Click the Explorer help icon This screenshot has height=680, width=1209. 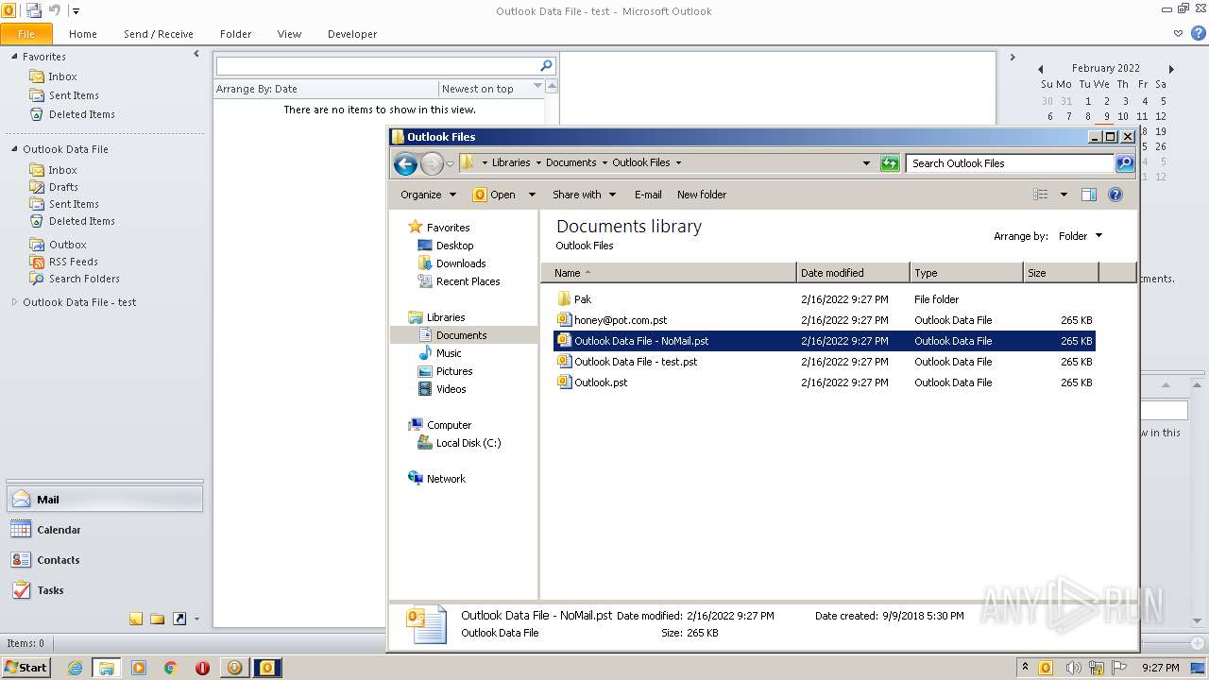[1115, 195]
